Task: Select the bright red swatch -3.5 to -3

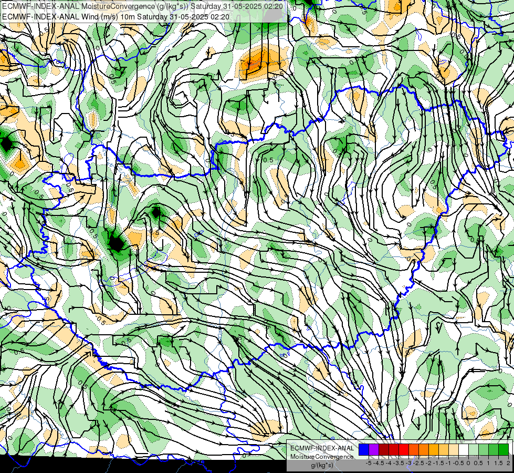Action: coord(404,450)
